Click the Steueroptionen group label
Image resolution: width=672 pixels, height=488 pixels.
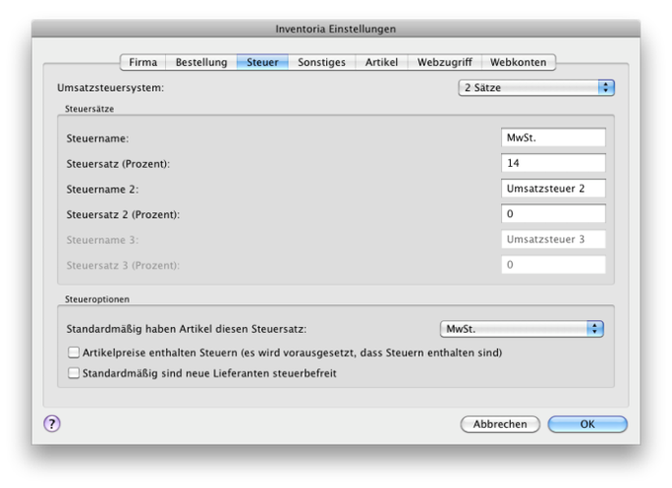[97, 299]
